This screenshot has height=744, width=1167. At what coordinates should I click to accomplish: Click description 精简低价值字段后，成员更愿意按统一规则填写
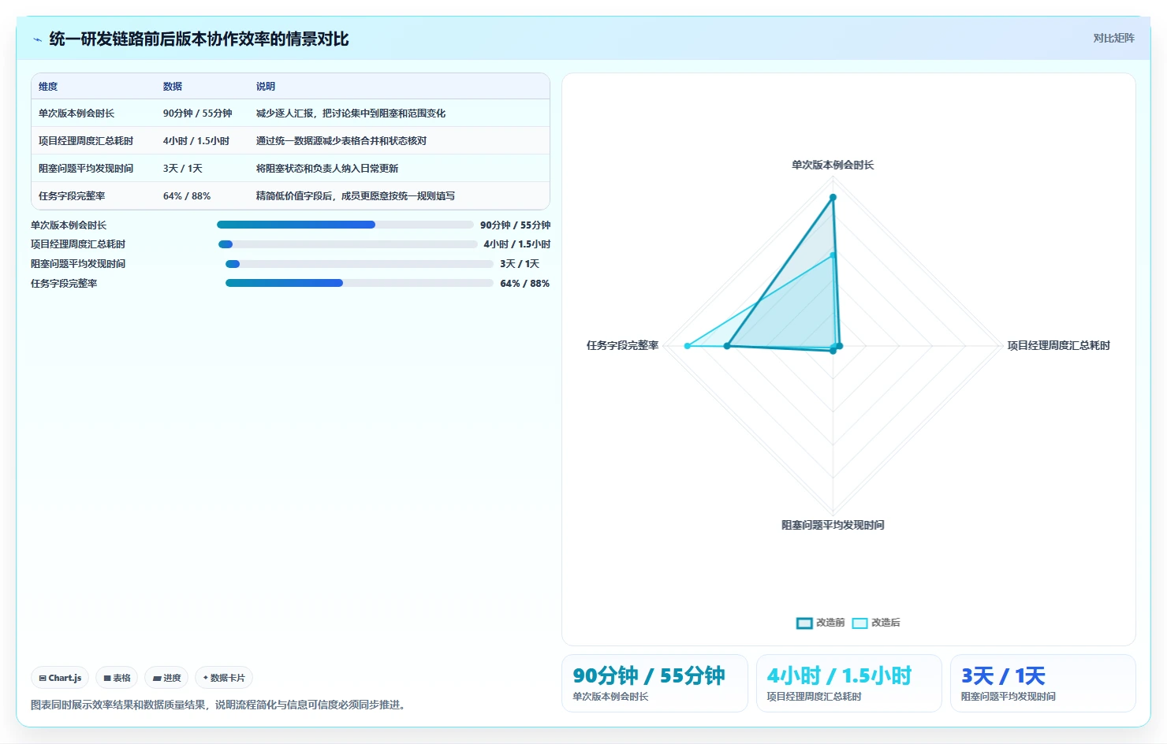(356, 196)
